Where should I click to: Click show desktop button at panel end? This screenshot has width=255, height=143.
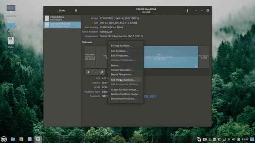tap(252, 139)
